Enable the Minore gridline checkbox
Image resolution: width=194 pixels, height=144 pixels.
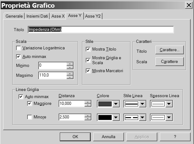coord(29,117)
